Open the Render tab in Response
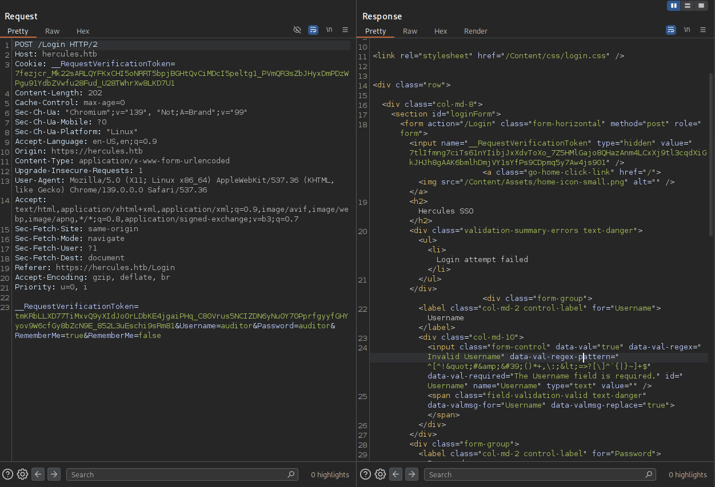This screenshot has width=715, height=487. click(x=476, y=31)
